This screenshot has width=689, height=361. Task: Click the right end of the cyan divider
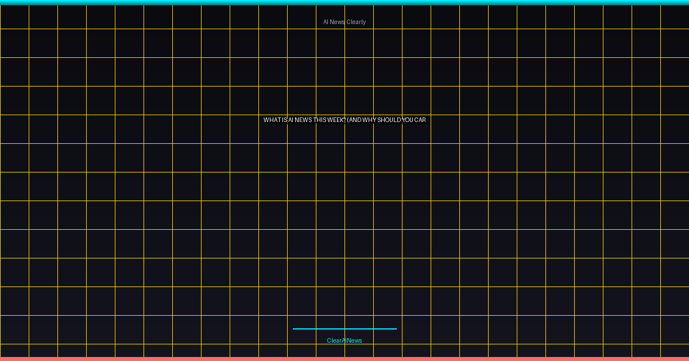click(395, 329)
